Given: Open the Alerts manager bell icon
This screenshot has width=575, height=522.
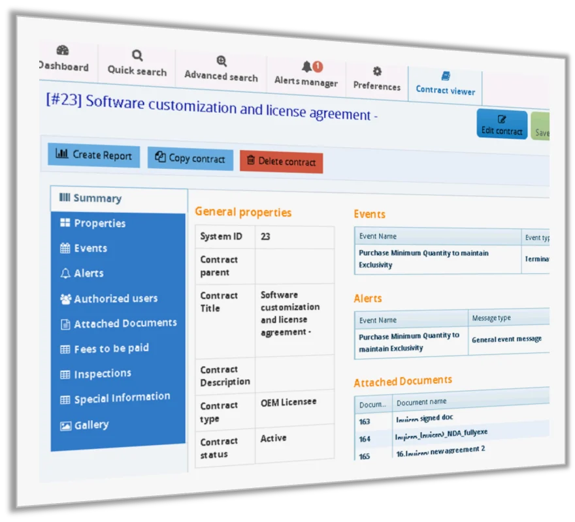Looking at the screenshot, I should pyautogui.click(x=306, y=67).
